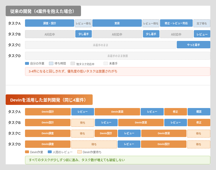Click the 従来の開発（4案件を抱えた場合）header
216x170 pixels.
coord(43,11)
